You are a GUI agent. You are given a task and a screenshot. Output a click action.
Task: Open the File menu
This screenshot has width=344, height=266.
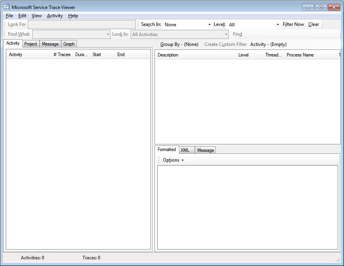click(x=9, y=16)
